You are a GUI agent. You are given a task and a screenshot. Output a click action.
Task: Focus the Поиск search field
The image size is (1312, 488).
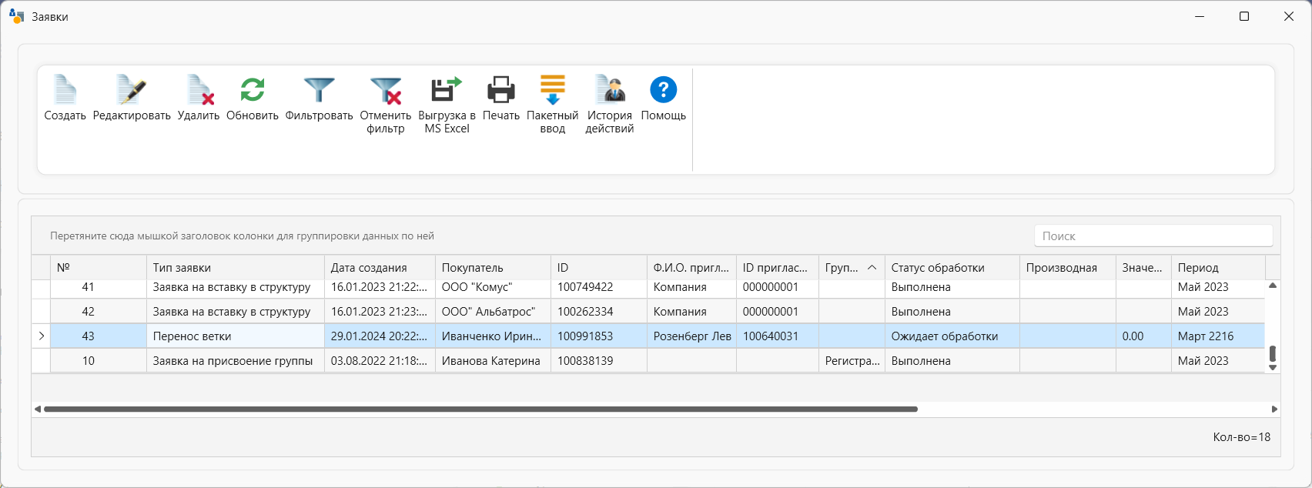1153,236
